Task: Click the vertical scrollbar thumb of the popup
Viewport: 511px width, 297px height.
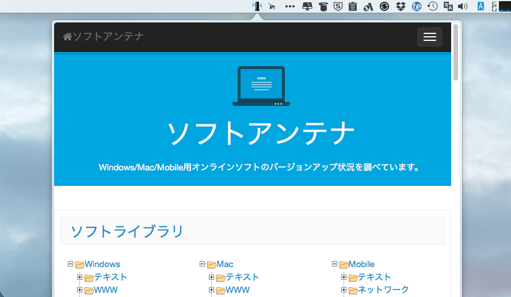Action: click(456, 52)
